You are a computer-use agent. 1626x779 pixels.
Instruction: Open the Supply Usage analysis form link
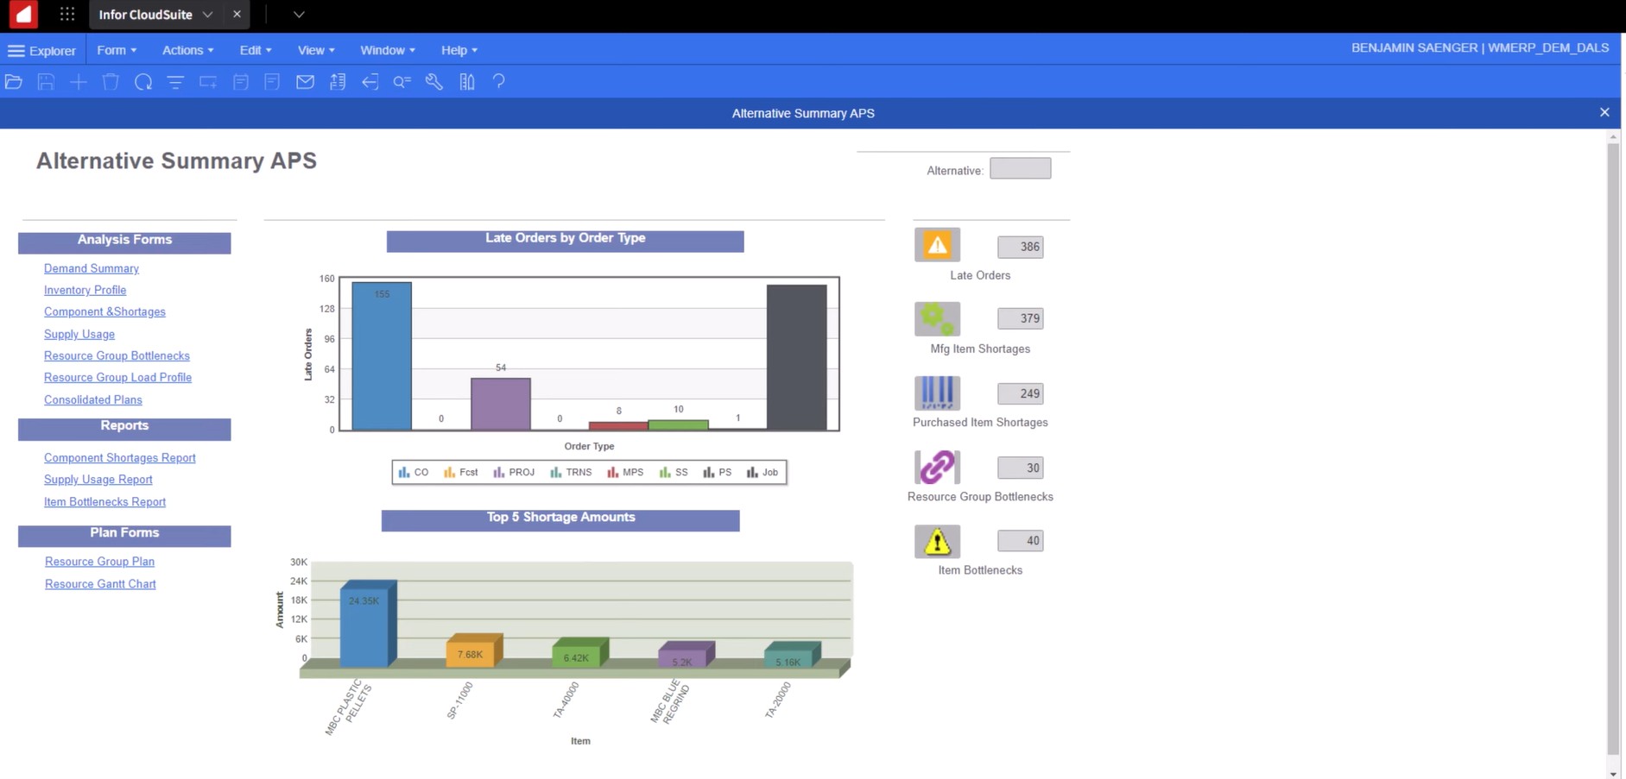pyautogui.click(x=79, y=334)
